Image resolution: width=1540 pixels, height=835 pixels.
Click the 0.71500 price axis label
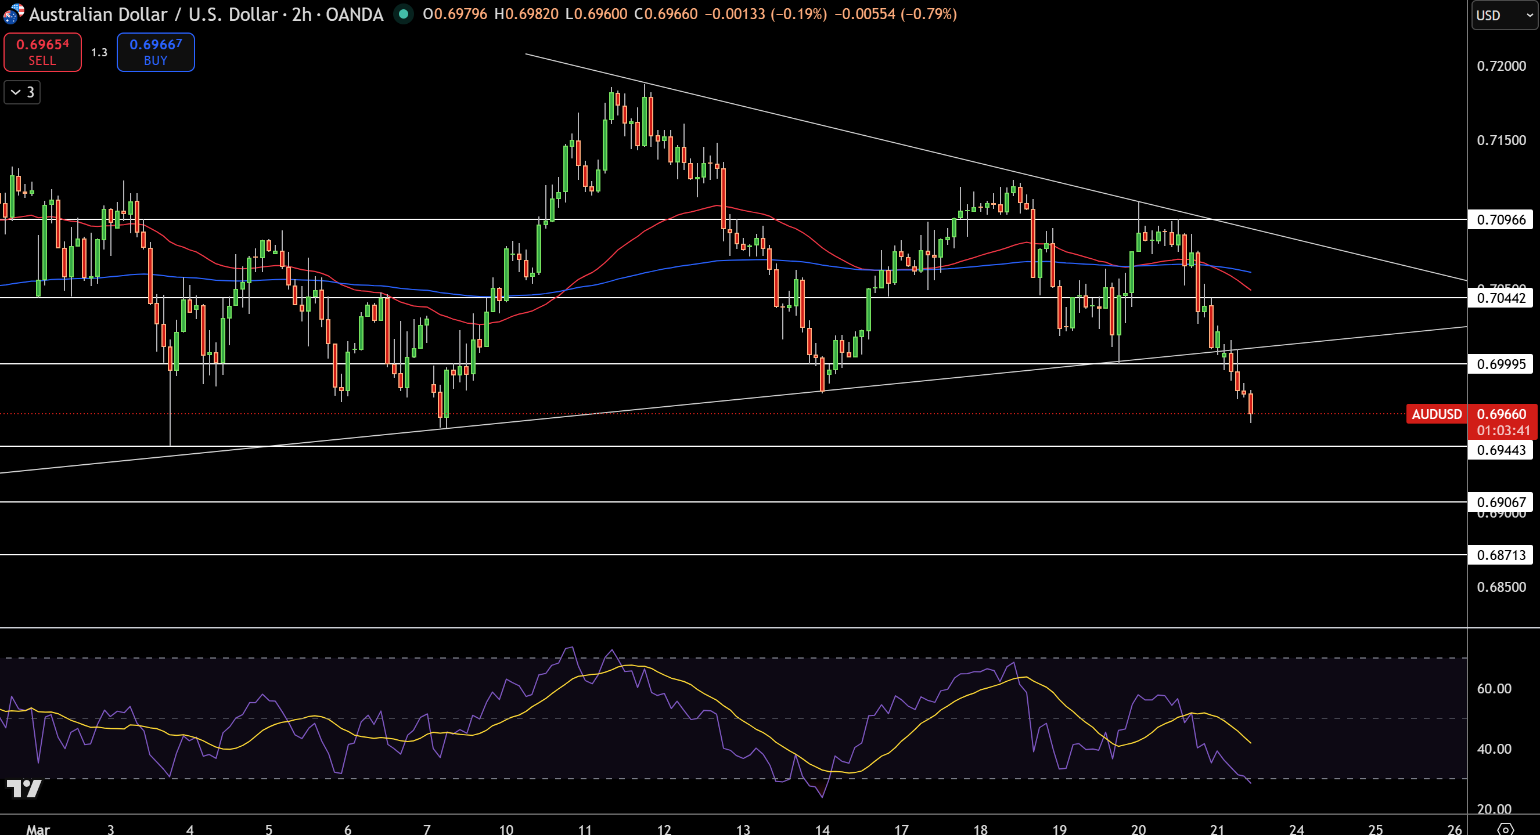(x=1501, y=140)
